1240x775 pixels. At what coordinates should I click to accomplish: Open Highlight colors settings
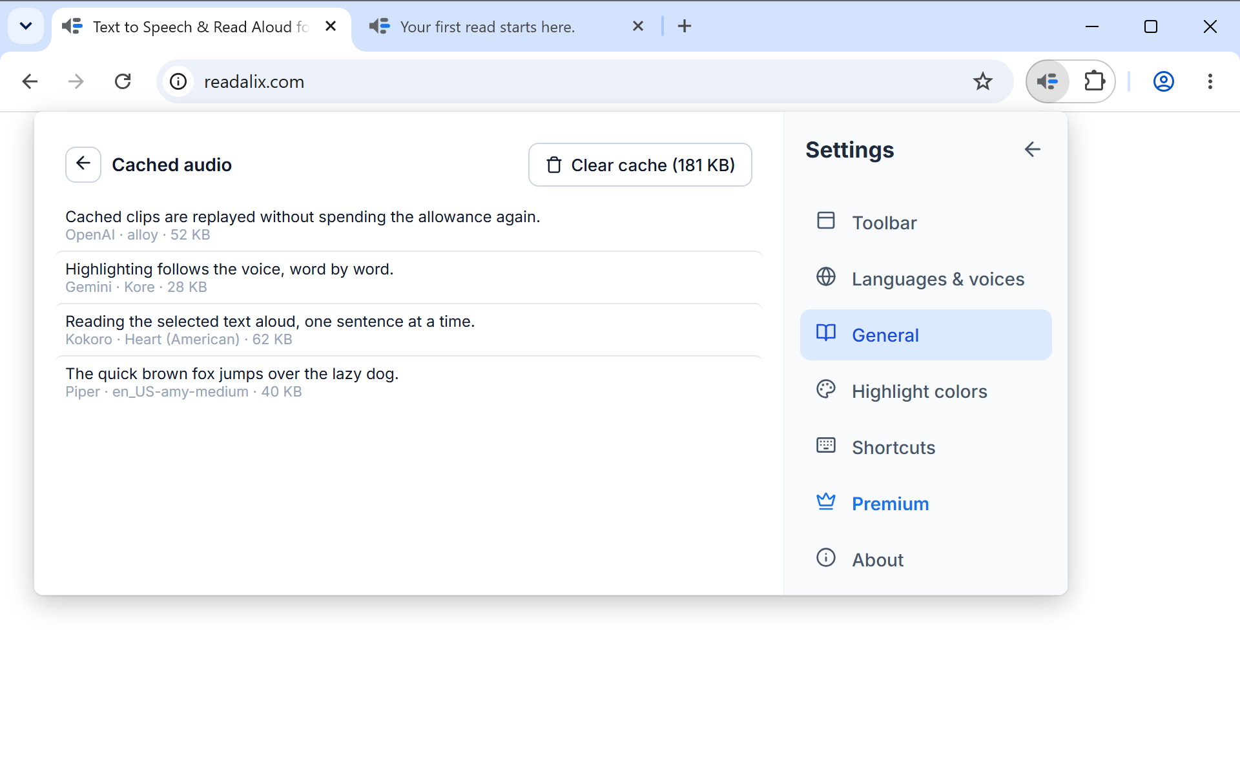pyautogui.click(x=925, y=391)
